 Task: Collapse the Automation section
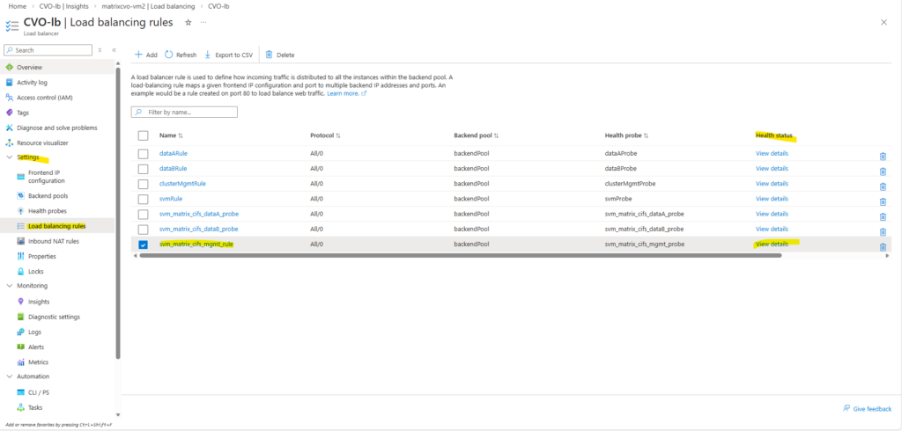pos(9,376)
